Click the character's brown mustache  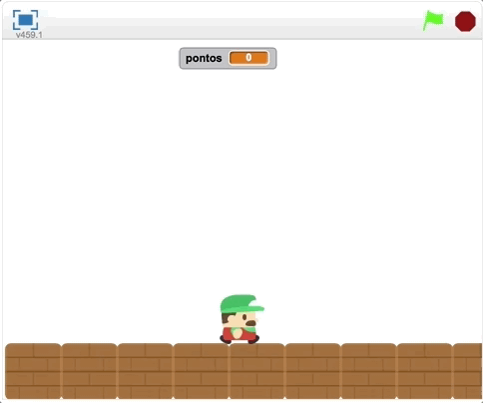point(250,323)
